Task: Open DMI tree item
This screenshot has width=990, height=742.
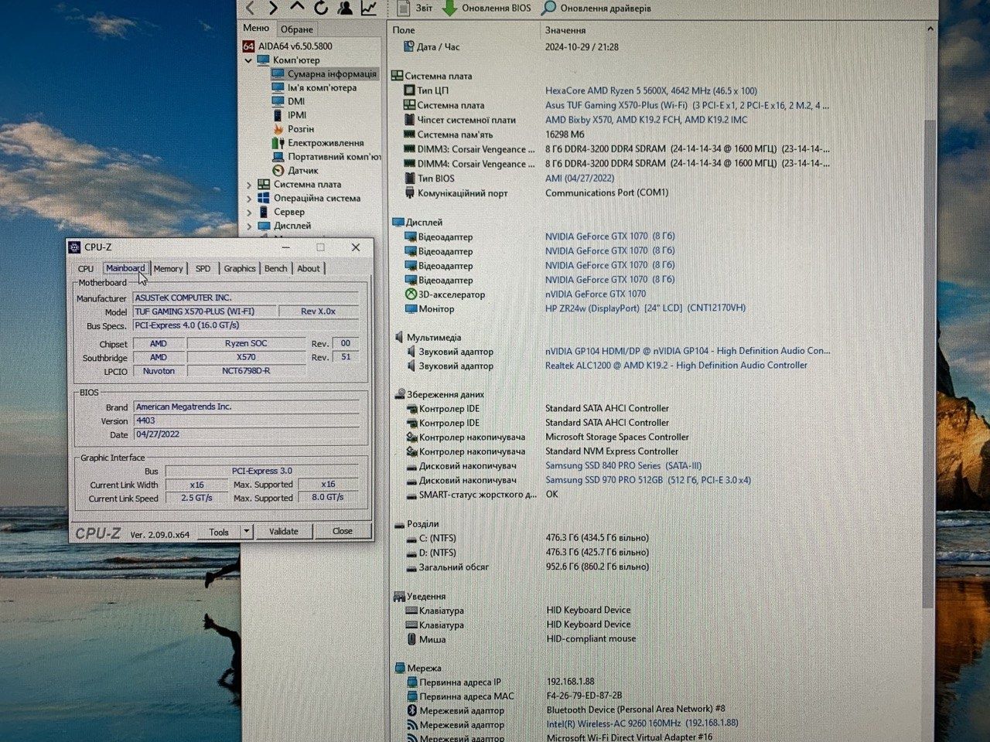Action: (288, 101)
